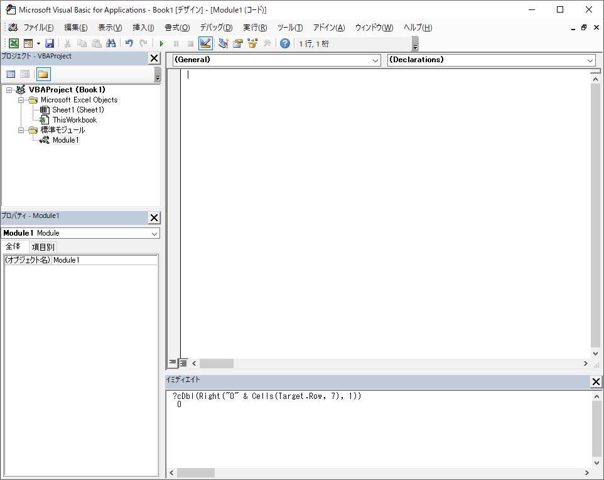Open the Properties Window from the toolbar
This screenshot has width=604, height=480.
238,43
